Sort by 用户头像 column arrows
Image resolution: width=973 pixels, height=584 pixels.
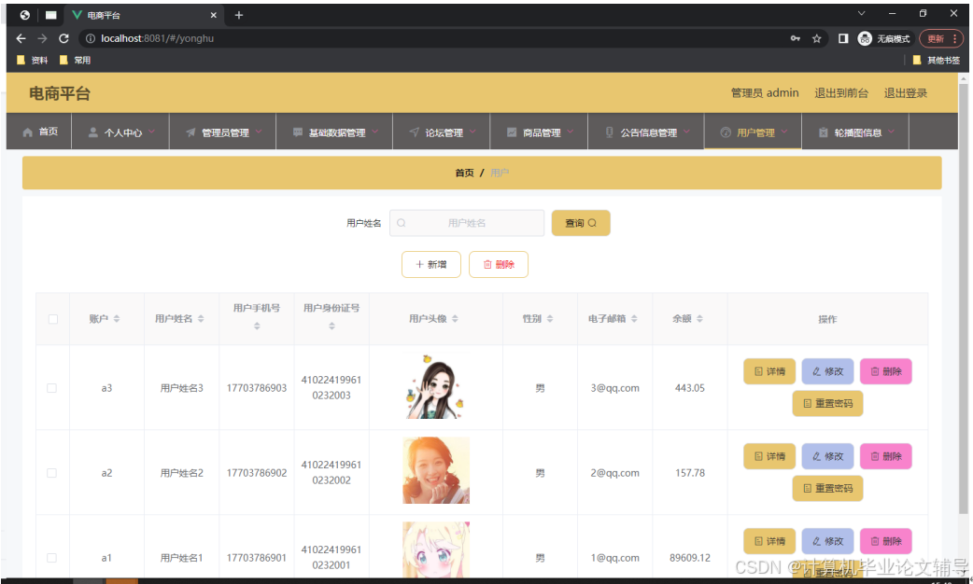455,319
